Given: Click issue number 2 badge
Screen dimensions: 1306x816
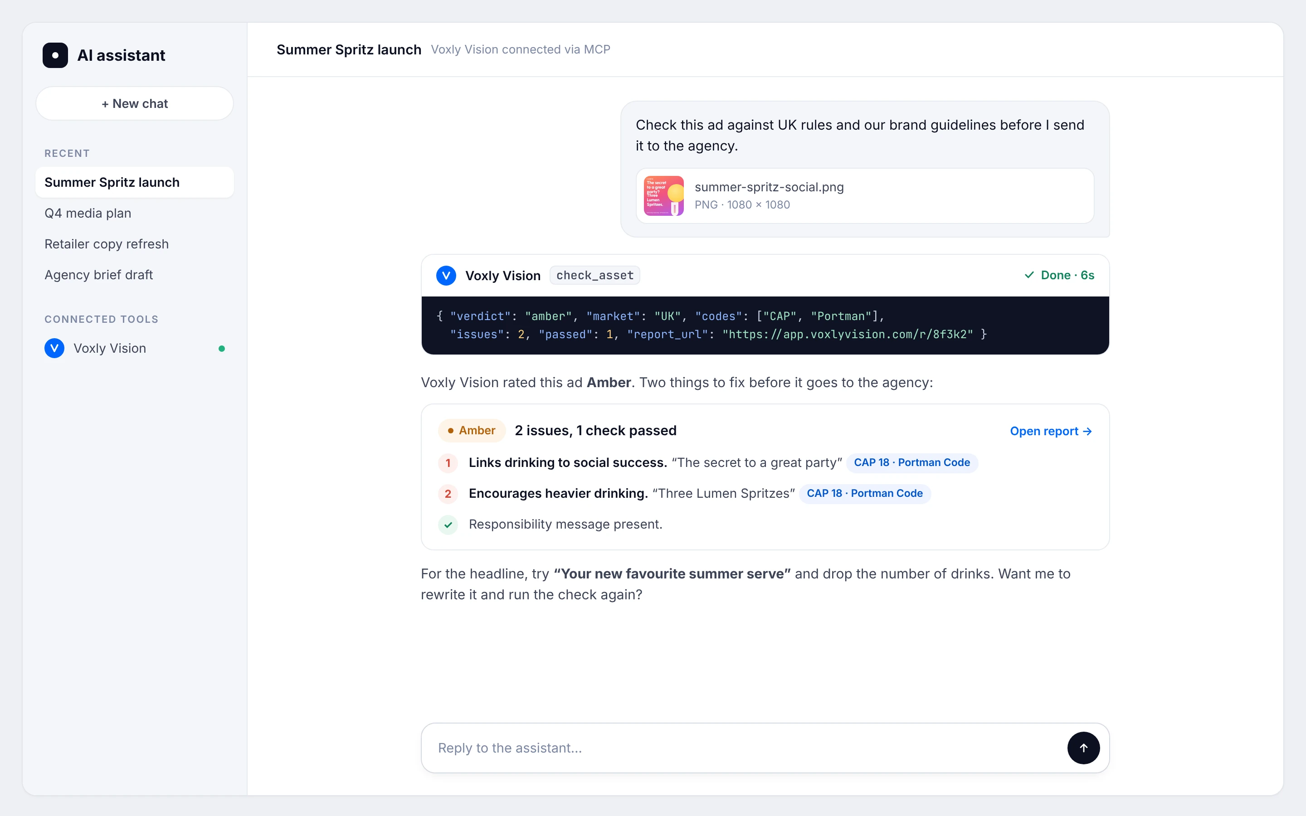Looking at the screenshot, I should coord(448,494).
